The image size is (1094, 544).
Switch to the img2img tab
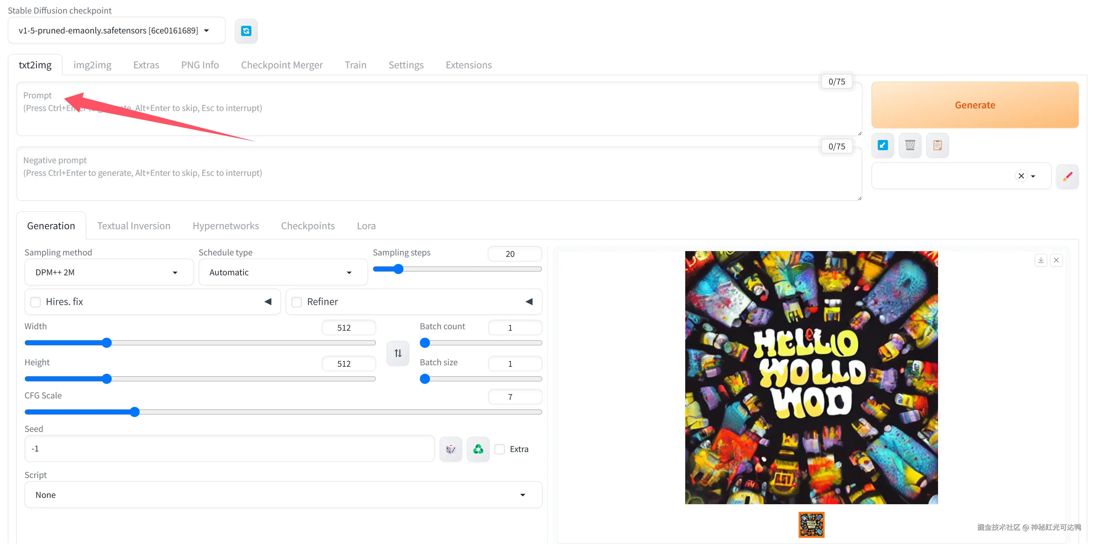click(92, 65)
